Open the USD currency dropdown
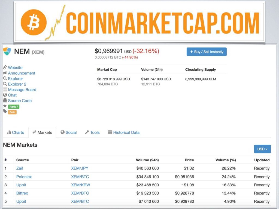The image size is (279, 209). click(262, 149)
